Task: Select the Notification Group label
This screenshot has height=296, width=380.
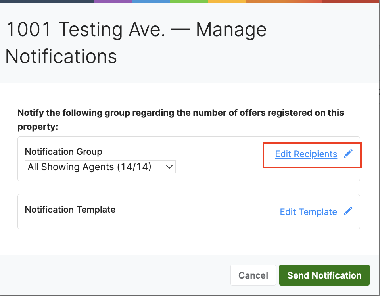Action: pos(63,152)
